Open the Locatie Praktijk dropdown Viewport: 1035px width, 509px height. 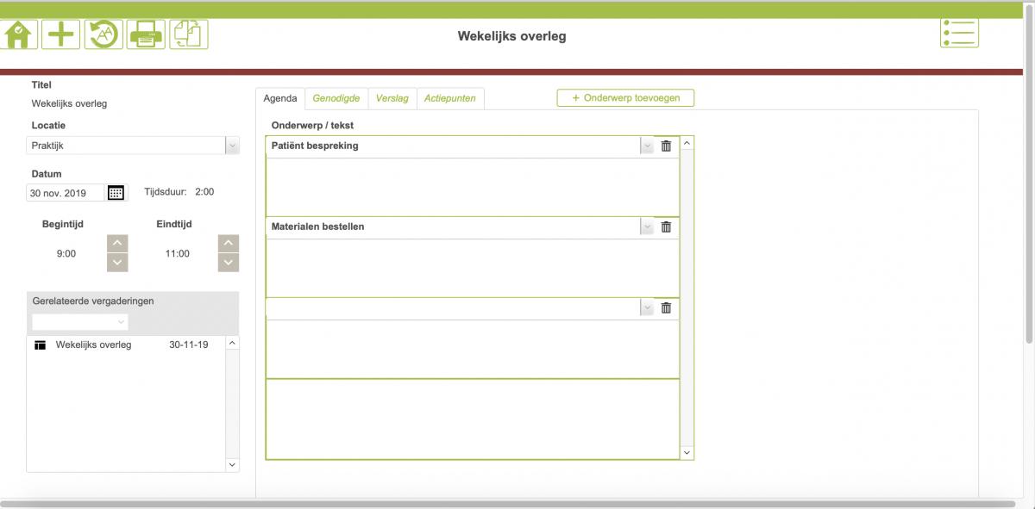[232, 146]
